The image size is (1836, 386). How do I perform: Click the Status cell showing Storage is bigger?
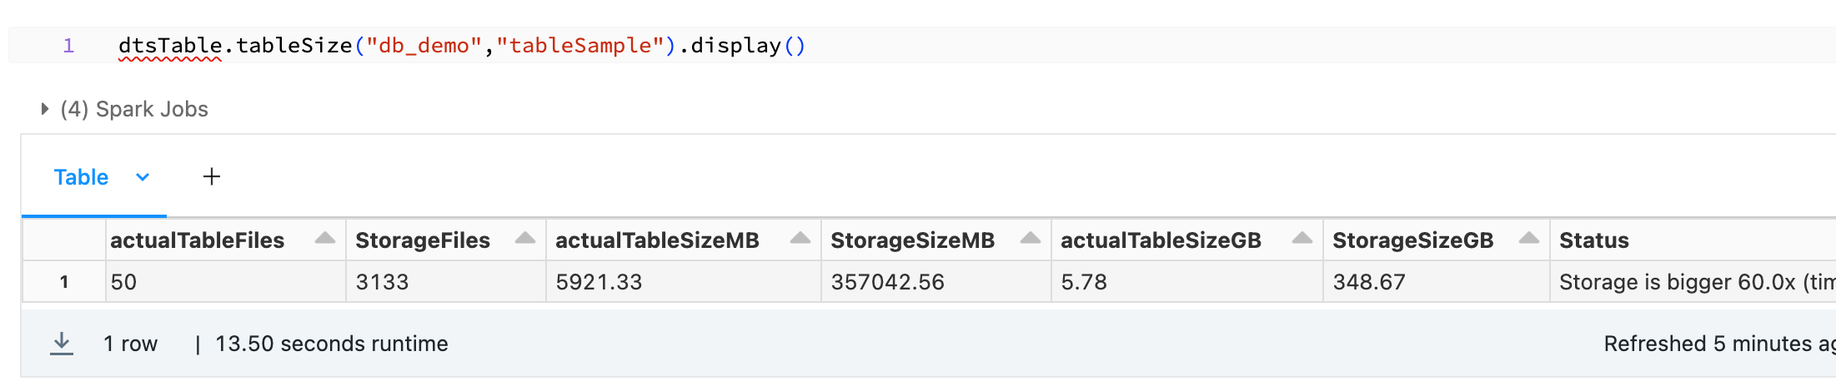pyautogui.click(x=1693, y=282)
